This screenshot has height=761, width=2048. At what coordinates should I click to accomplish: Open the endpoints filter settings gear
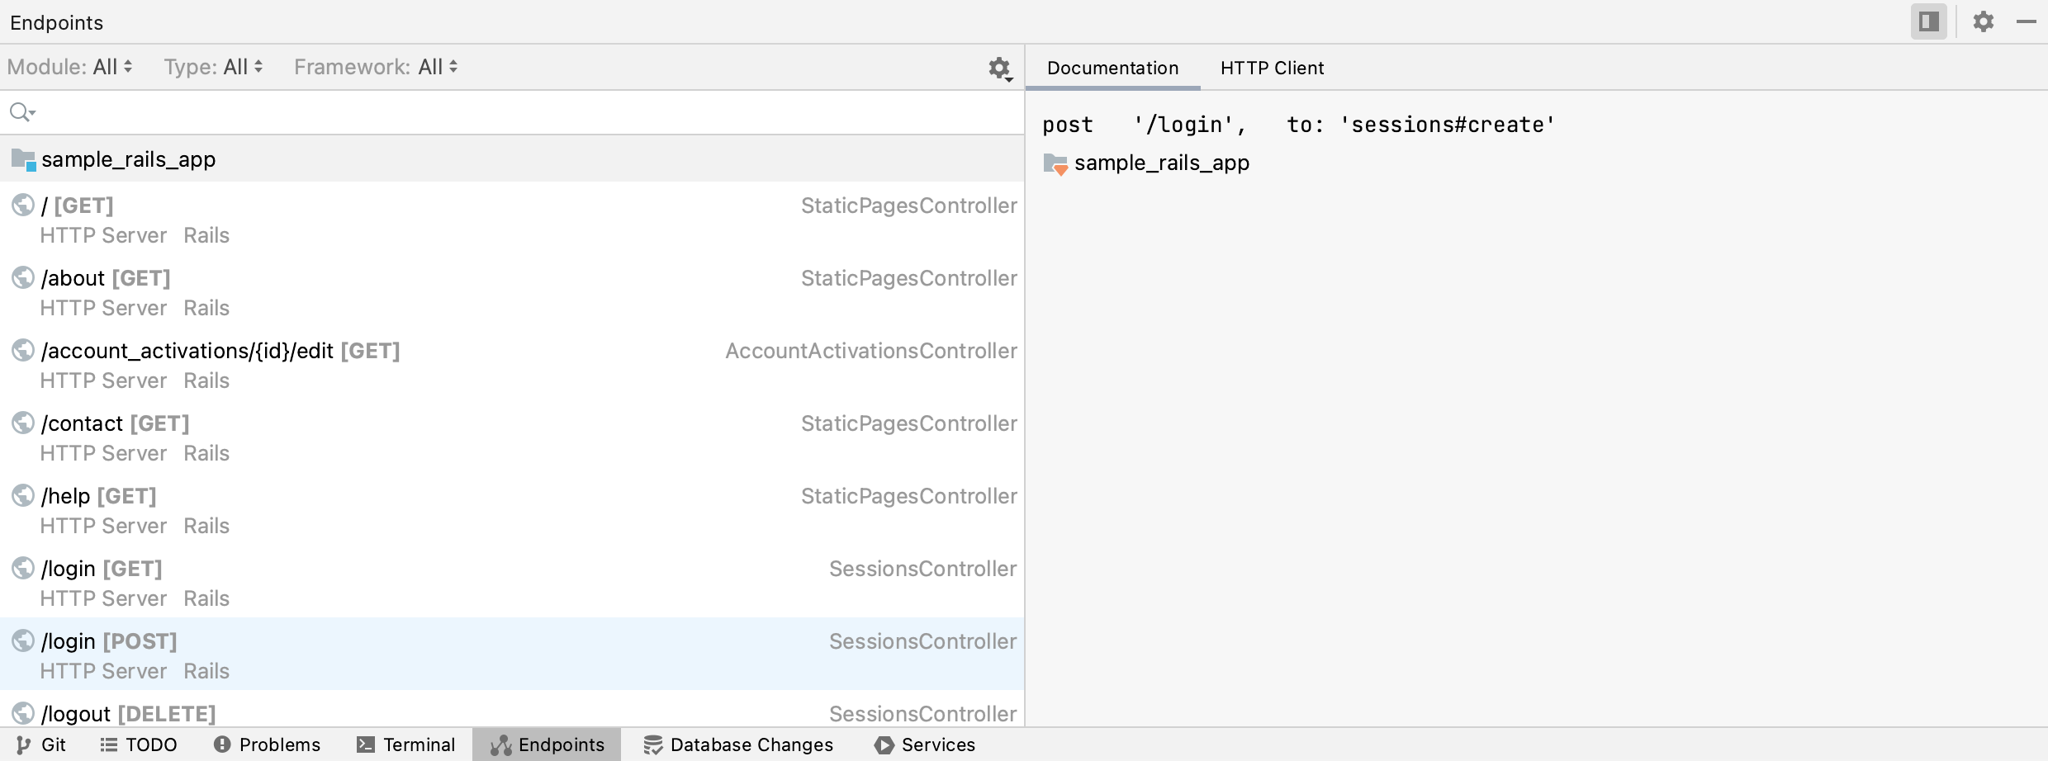click(999, 69)
